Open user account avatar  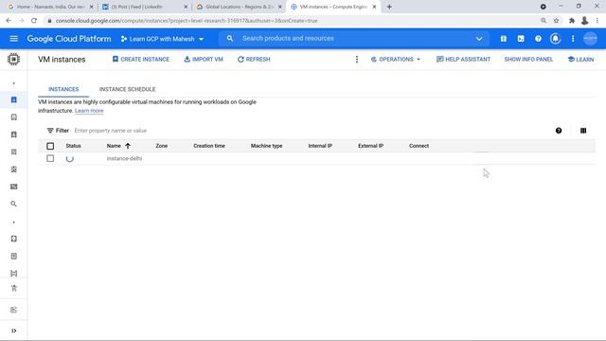(x=590, y=39)
